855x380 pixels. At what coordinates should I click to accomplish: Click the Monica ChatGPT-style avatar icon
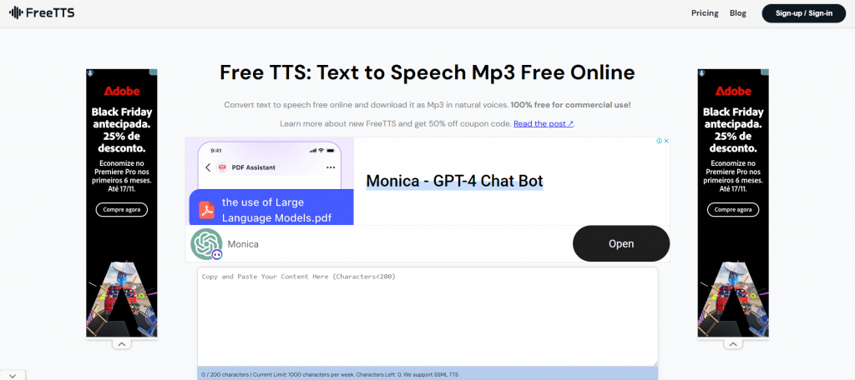click(x=207, y=244)
